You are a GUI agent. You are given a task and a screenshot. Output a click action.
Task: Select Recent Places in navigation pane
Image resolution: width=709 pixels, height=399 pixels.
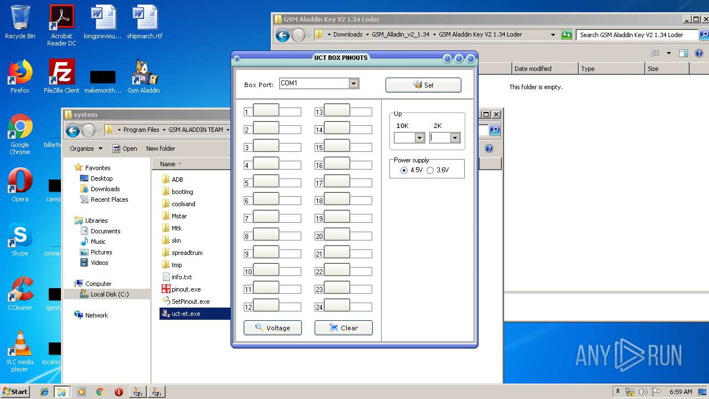click(x=109, y=199)
